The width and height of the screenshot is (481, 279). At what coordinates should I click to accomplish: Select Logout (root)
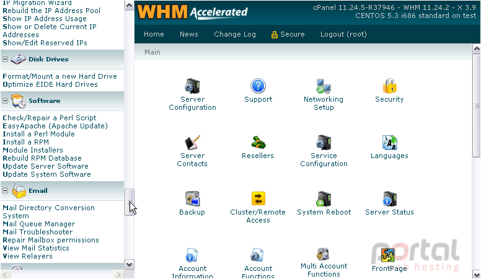click(x=343, y=34)
